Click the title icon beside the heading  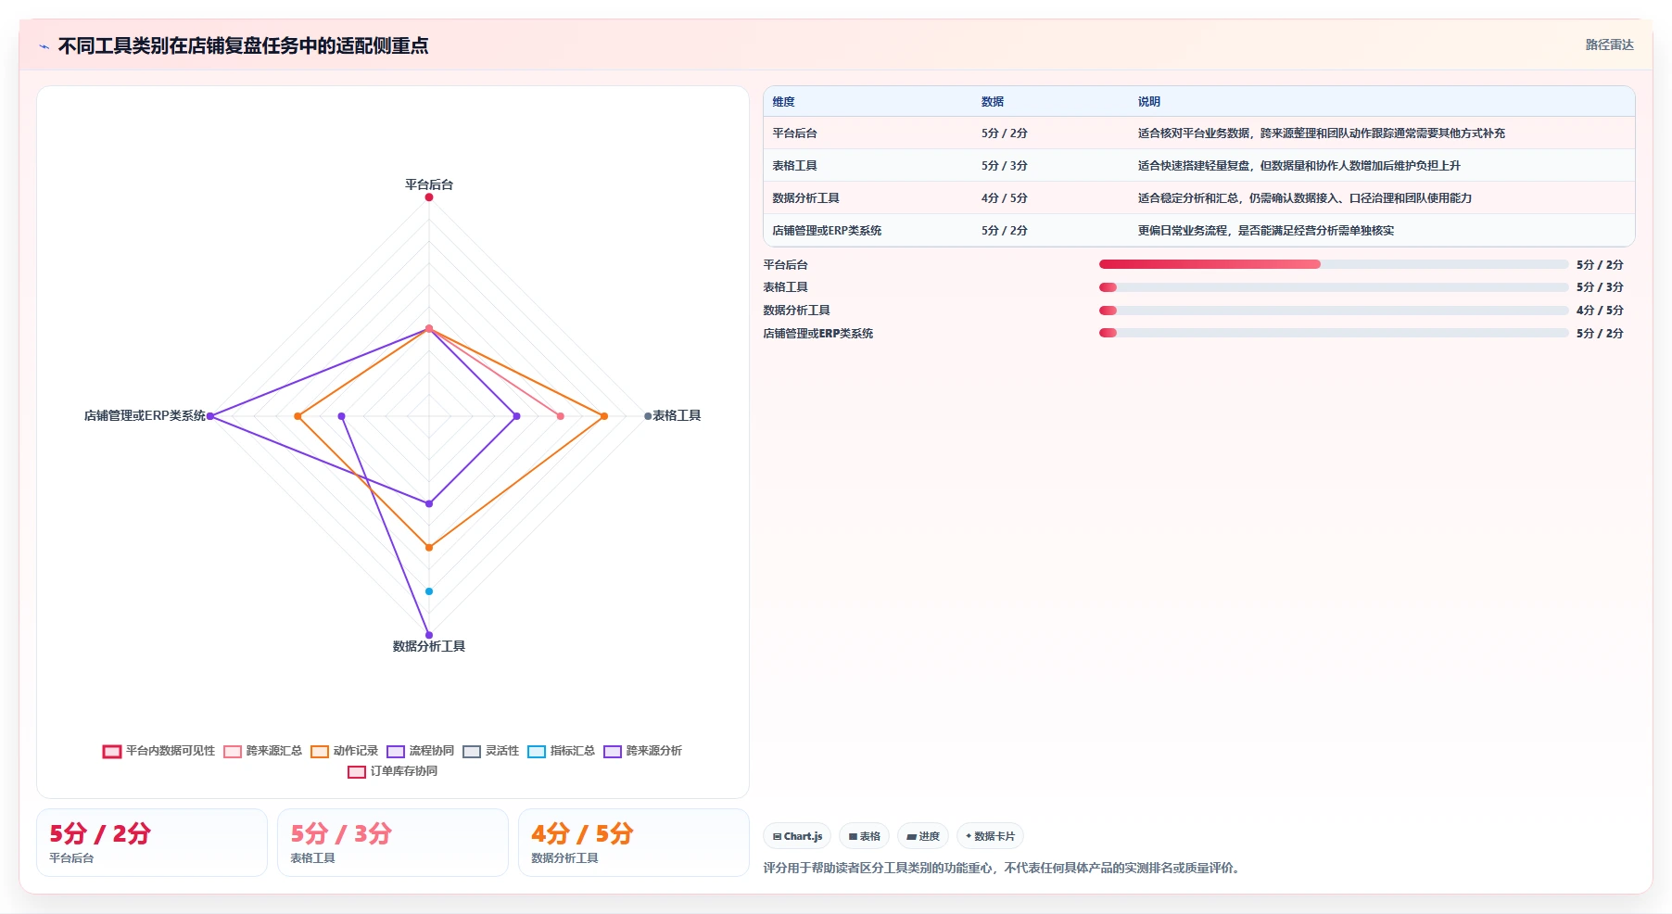coord(44,46)
